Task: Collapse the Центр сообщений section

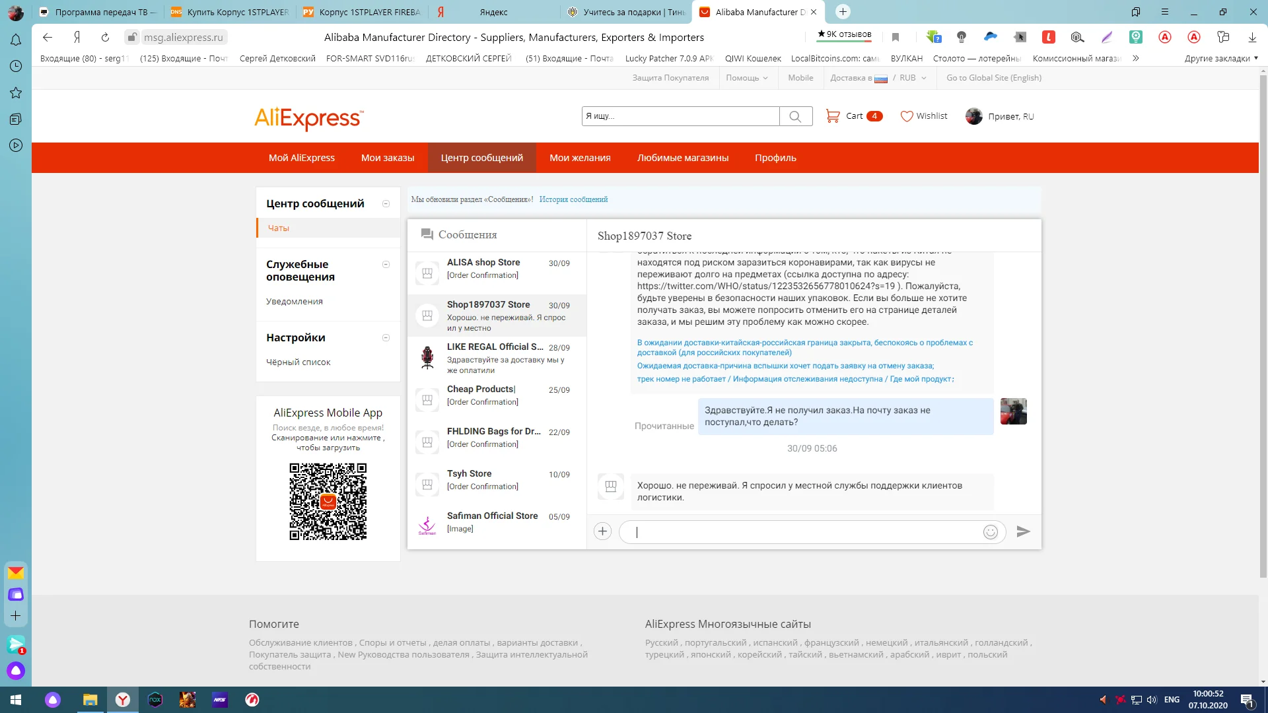Action: [x=386, y=204]
